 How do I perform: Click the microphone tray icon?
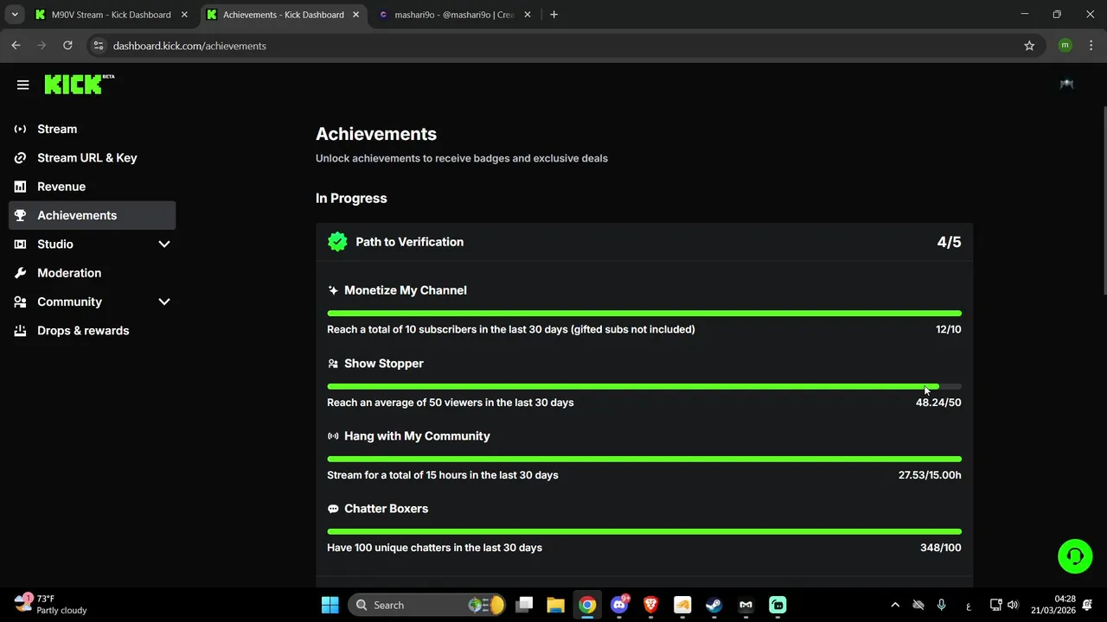coord(942,605)
